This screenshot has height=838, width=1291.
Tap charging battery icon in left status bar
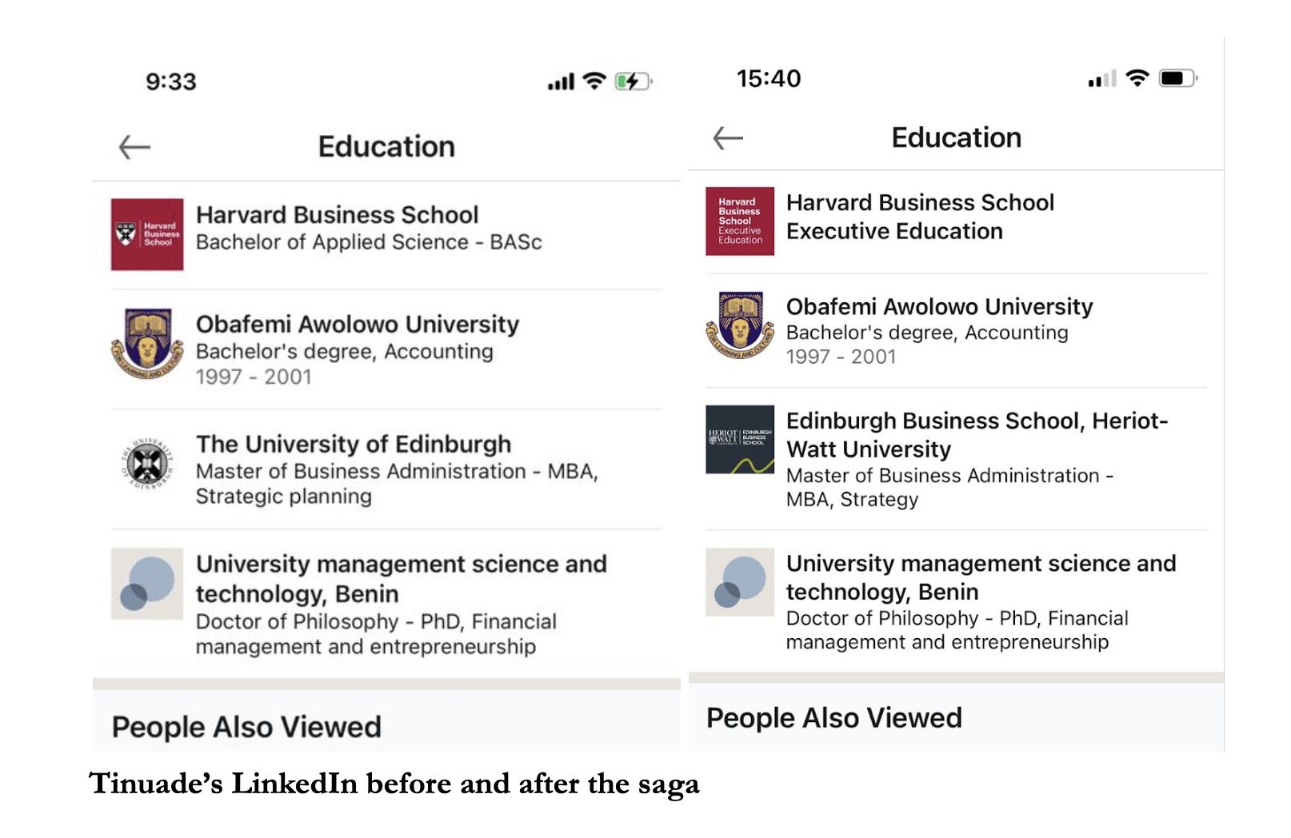(633, 81)
